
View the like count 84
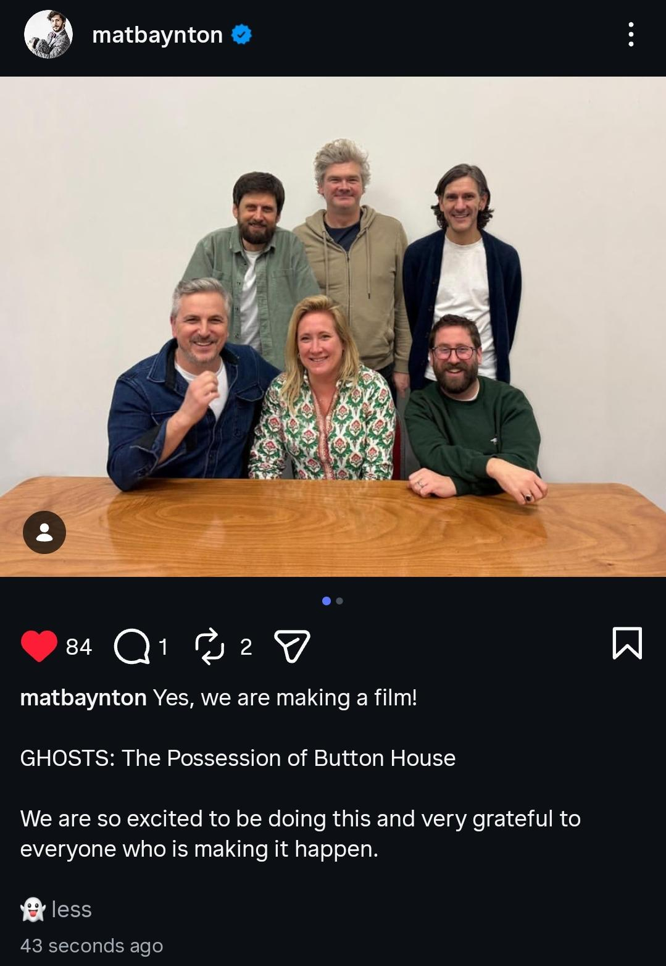79,647
